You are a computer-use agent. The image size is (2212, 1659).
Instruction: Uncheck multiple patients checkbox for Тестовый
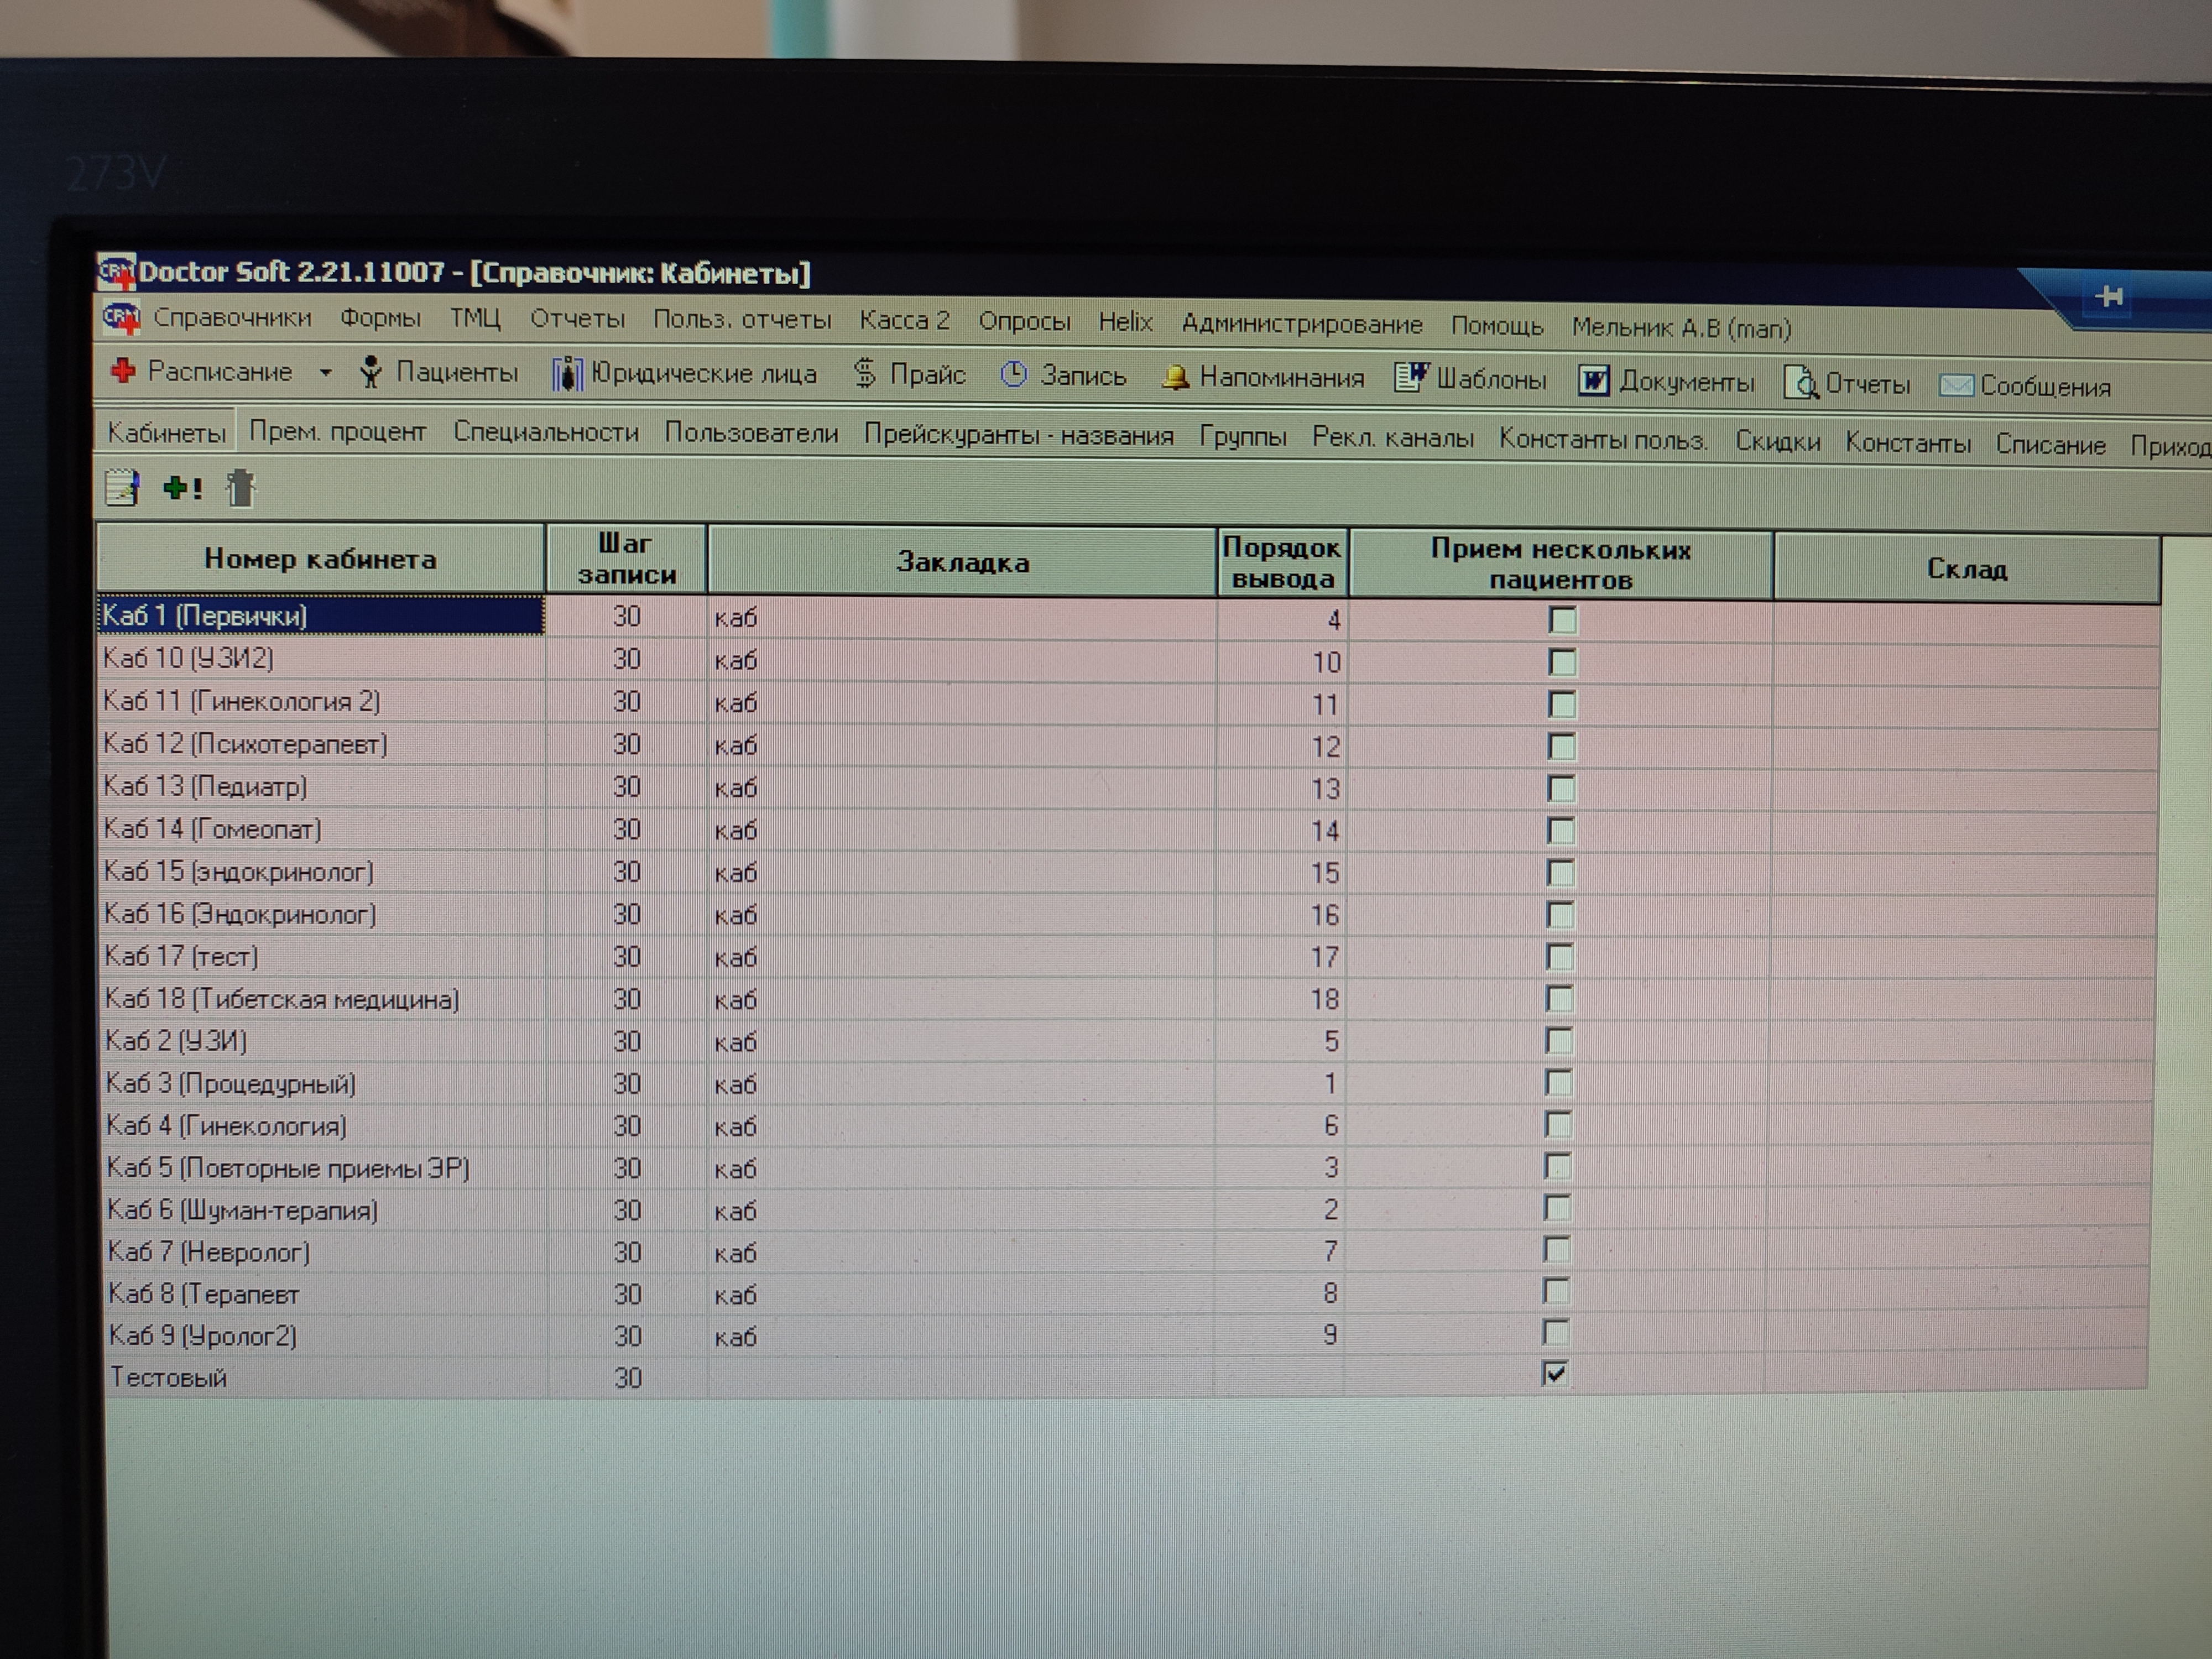pos(1554,1374)
